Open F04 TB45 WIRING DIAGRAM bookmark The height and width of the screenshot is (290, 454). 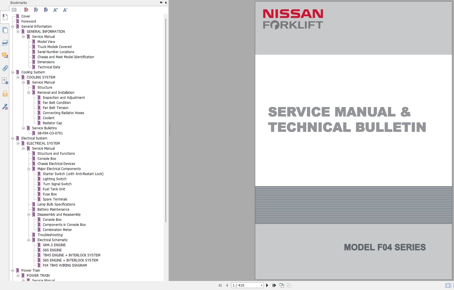click(65, 265)
